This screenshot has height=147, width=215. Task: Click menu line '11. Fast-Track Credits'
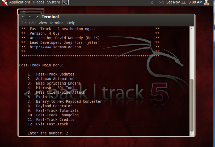coord(51,120)
